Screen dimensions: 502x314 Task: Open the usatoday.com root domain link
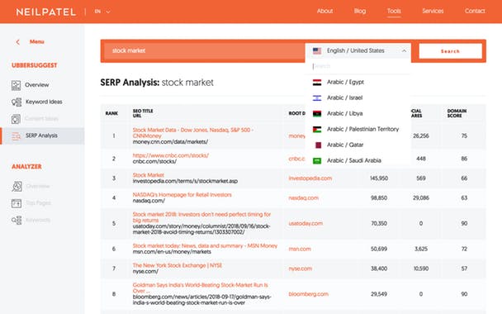305,224
